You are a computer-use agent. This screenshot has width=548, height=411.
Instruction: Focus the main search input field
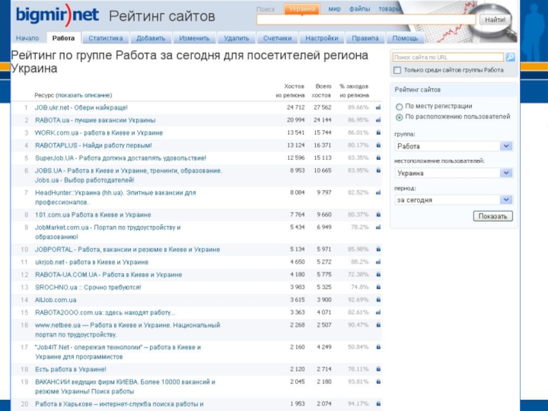366,20
